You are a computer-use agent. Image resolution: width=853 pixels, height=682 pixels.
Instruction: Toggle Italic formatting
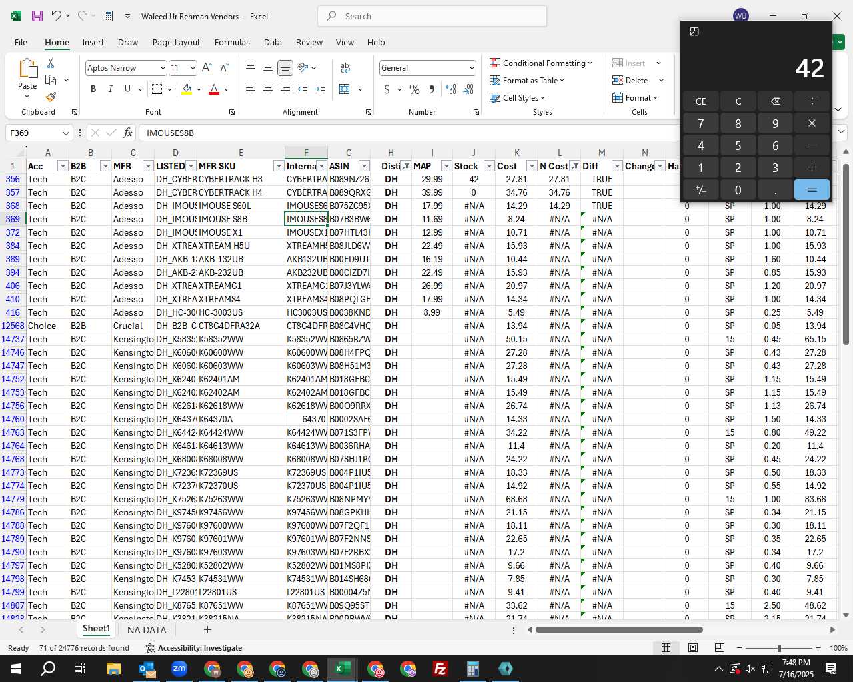tap(110, 89)
